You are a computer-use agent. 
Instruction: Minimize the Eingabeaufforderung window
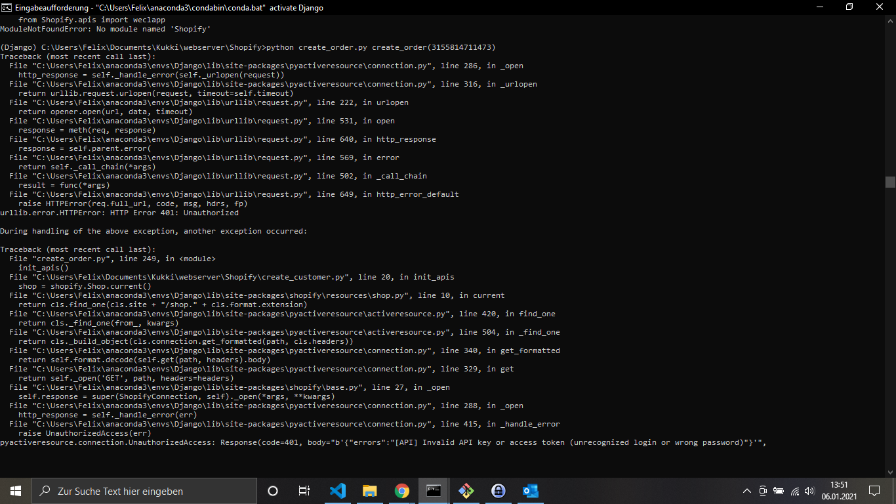pyautogui.click(x=819, y=7)
